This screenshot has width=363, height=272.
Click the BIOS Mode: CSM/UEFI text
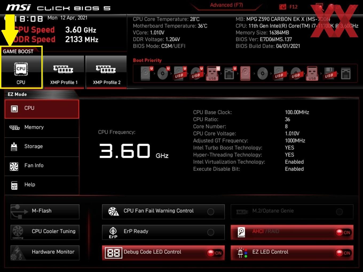159,46
